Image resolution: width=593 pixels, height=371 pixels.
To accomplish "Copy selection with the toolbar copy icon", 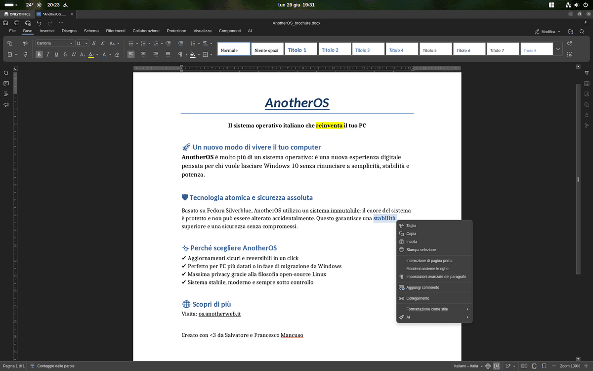I will 10,44.
